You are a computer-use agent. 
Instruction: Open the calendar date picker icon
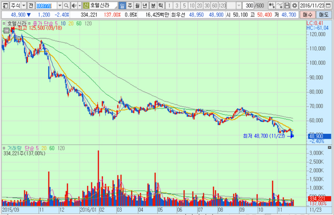coord(328,6)
